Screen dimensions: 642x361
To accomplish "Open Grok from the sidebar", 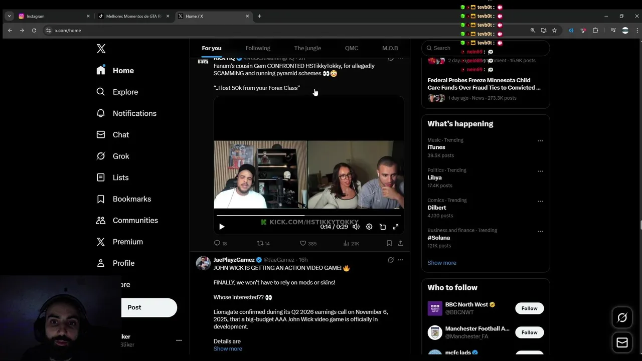I will coord(113,156).
